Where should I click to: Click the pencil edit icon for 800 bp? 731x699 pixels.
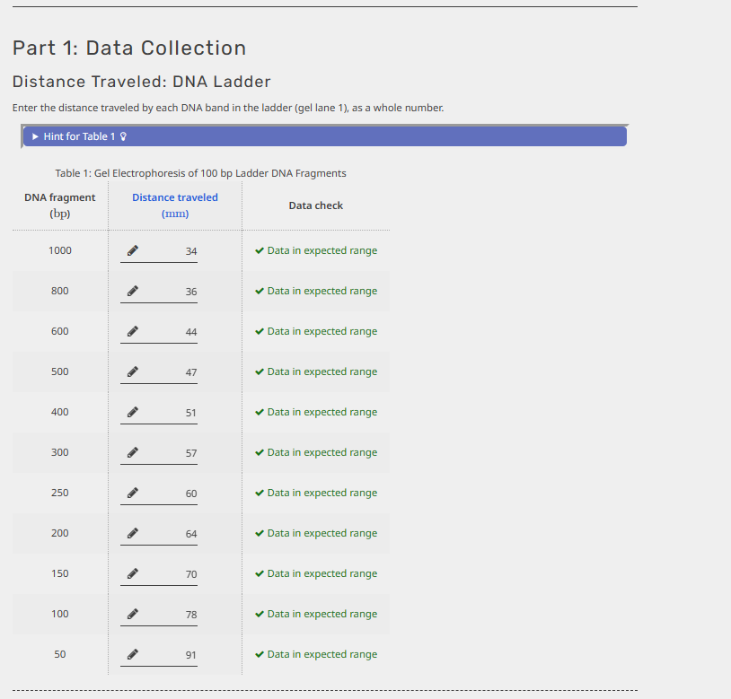tap(132, 291)
